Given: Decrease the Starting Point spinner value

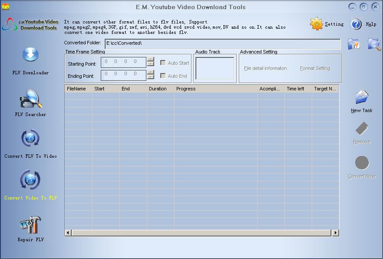Looking at the screenshot, I should coord(151,64).
